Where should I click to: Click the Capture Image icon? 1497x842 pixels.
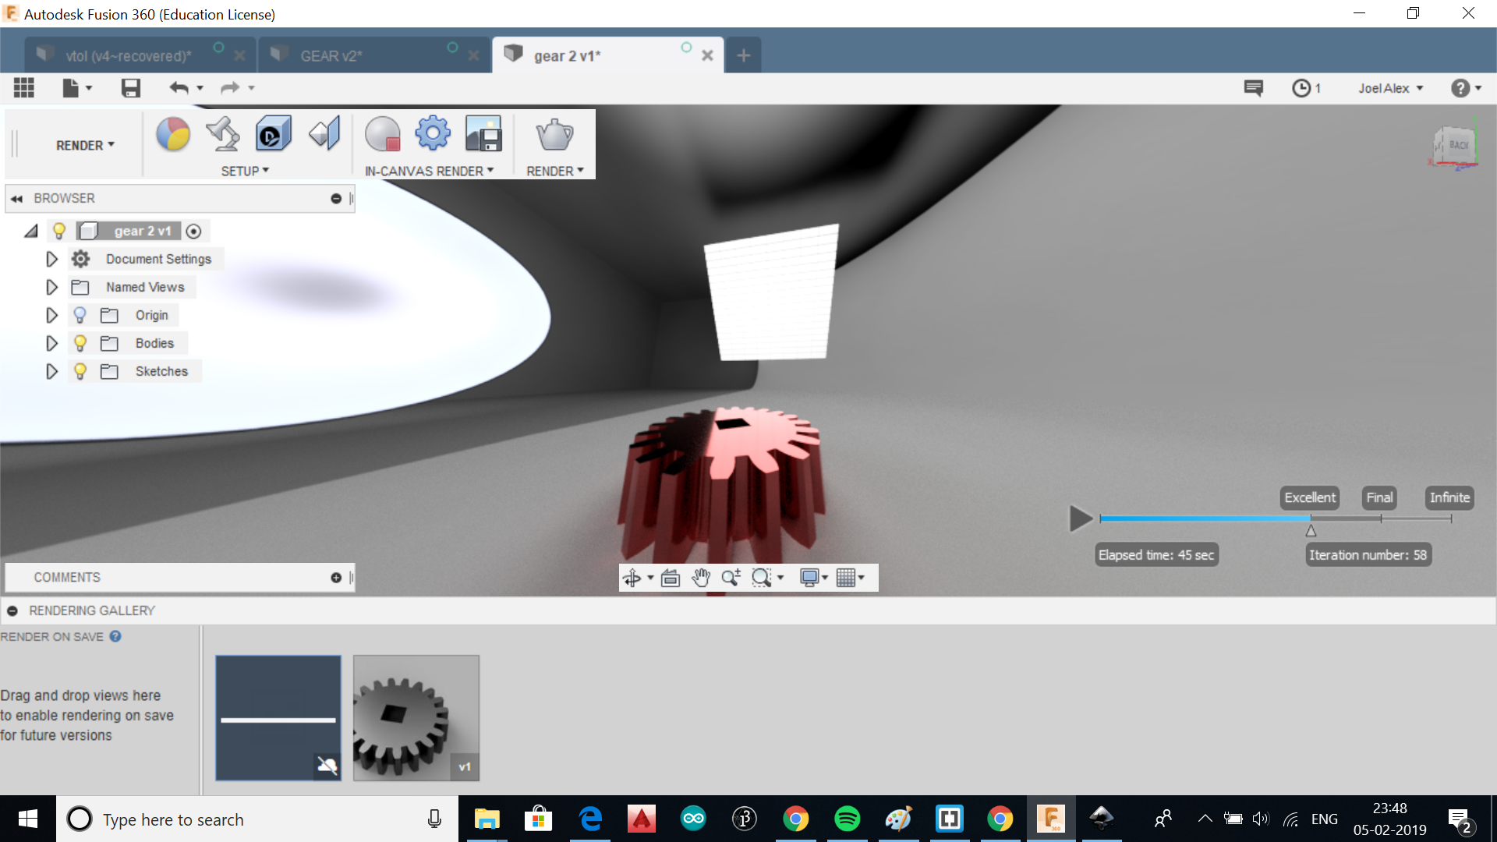(483, 134)
